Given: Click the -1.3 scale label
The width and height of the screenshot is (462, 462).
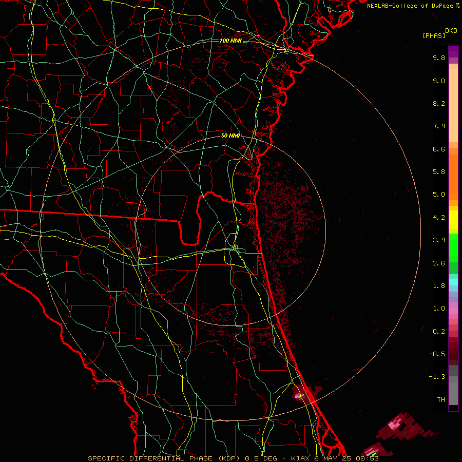Looking at the screenshot, I should click(x=437, y=377).
